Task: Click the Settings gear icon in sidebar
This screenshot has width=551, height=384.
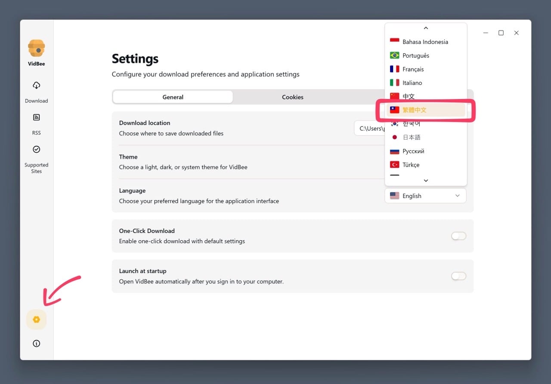Action: point(36,319)
